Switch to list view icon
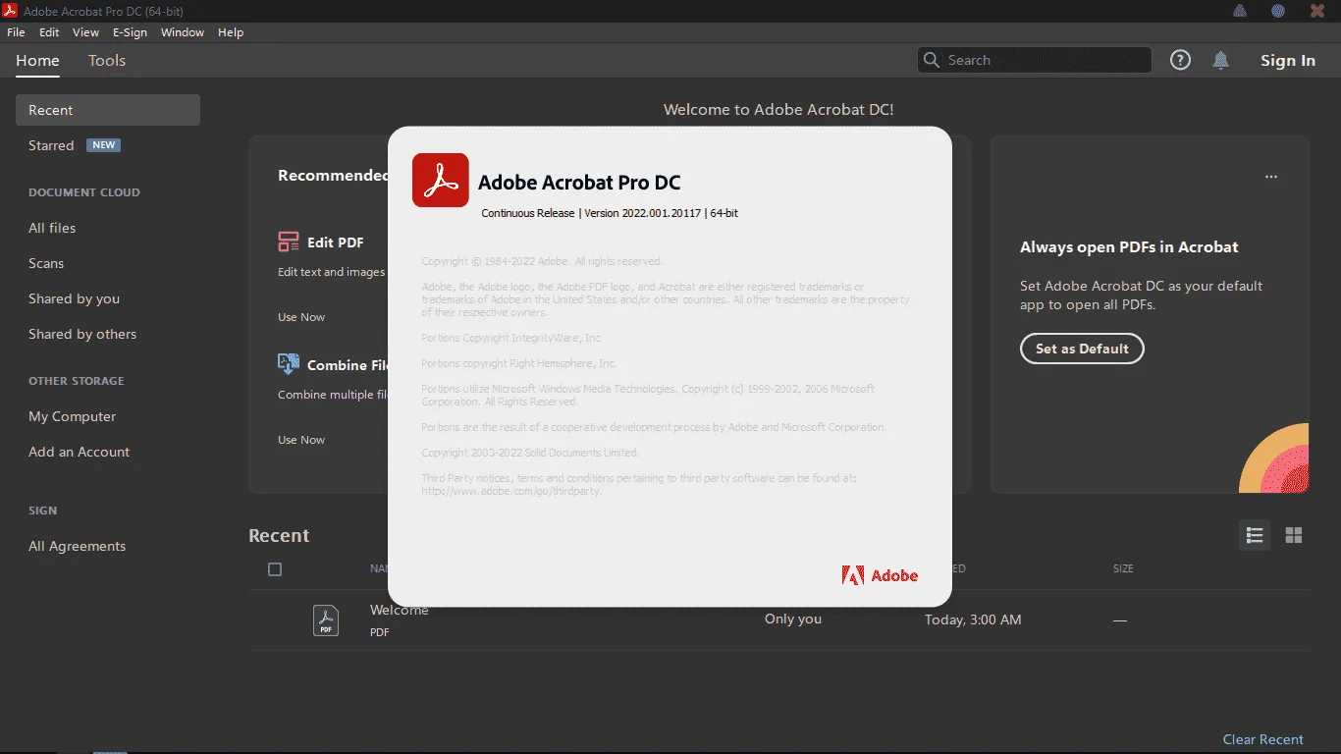1341x754 pixels. point(1255,535)
